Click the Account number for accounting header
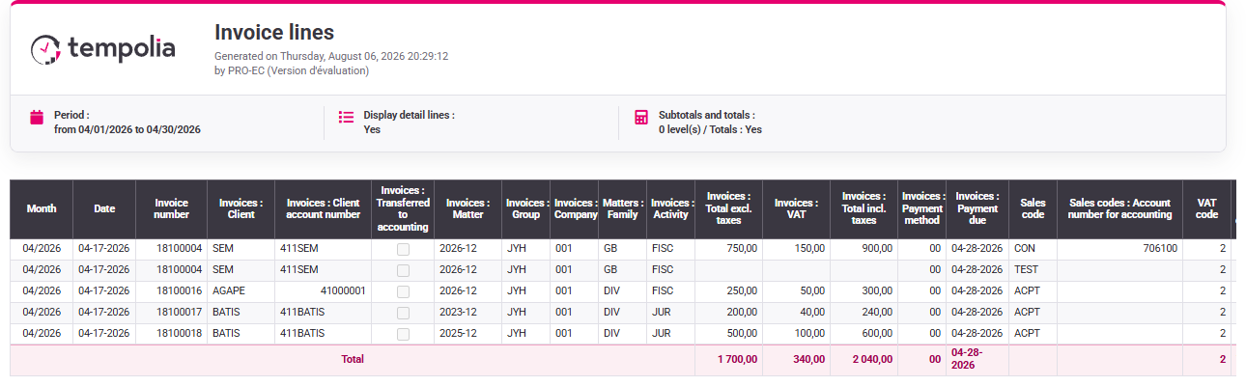The image size is (1246, 386). click(1119, 208)
